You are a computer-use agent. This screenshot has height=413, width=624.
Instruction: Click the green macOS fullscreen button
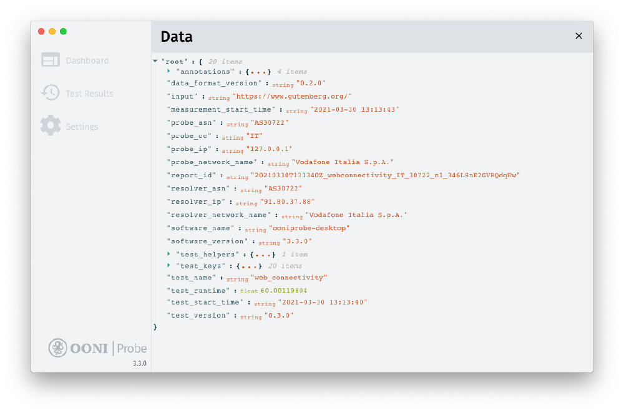coord(63,31)
